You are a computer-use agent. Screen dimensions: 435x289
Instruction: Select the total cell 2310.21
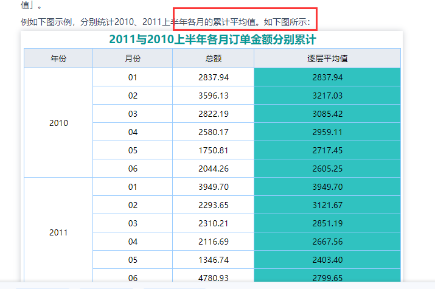[x=214, y=223]
